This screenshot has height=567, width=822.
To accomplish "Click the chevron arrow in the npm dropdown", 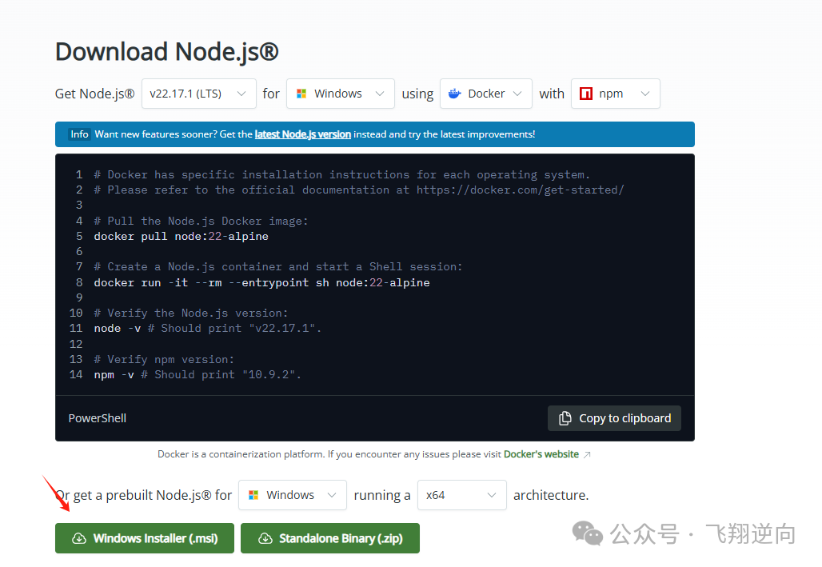I will click(x=645, y=94).
